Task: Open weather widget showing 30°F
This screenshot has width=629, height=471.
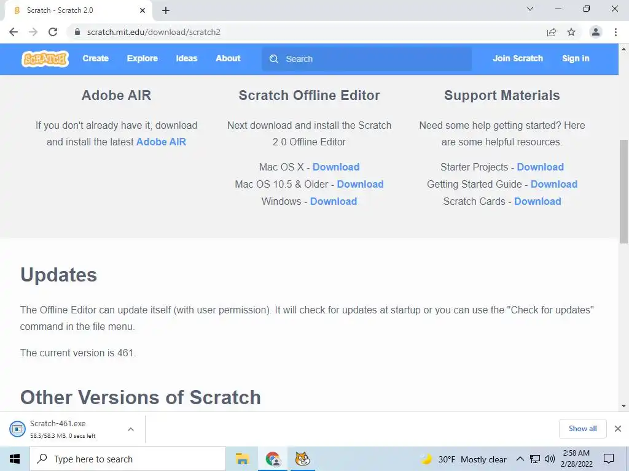Action: click(464, 459)
